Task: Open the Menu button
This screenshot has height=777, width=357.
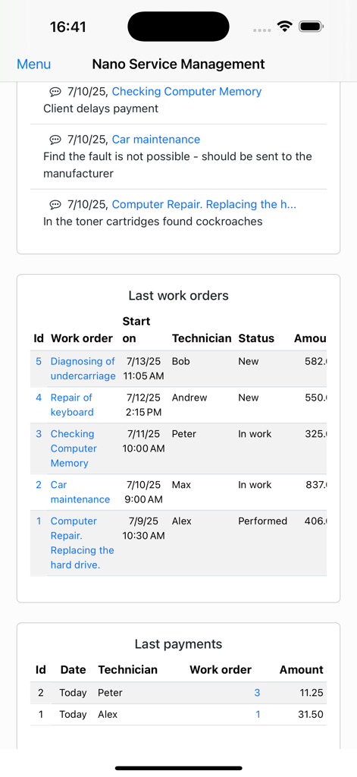Action: [33, 64]
